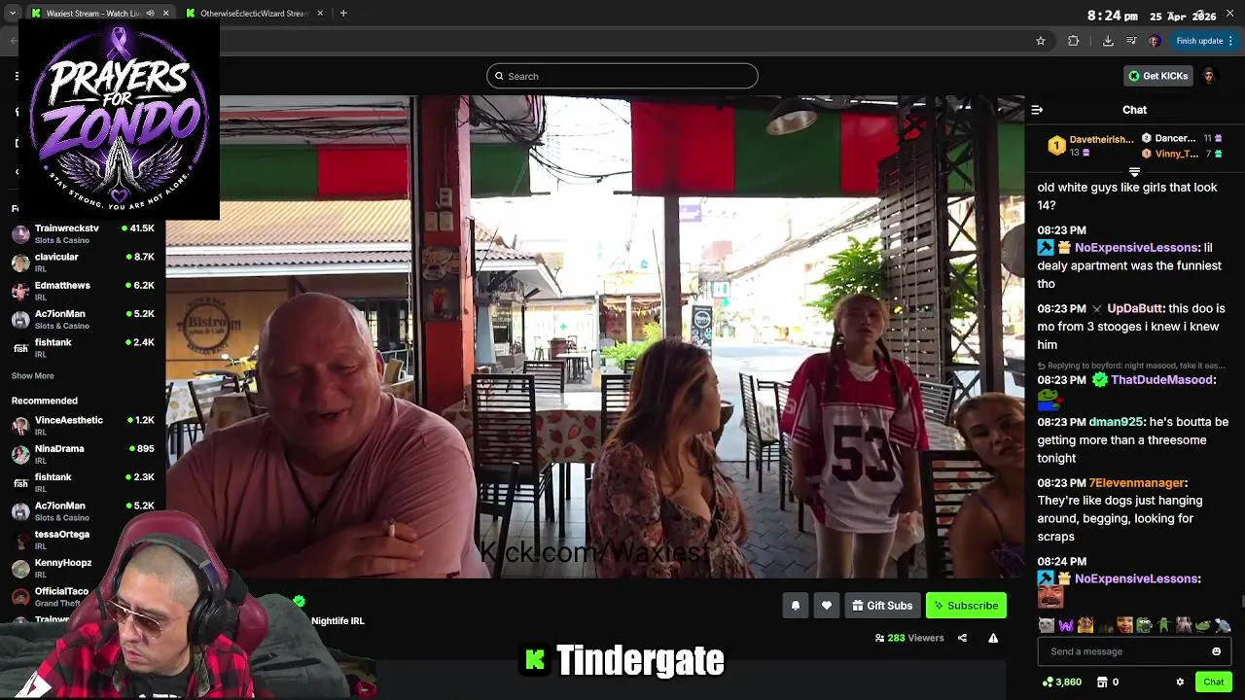Follow the channel with the heart icon
The image size is (1245, 700).
click(827, 606)
